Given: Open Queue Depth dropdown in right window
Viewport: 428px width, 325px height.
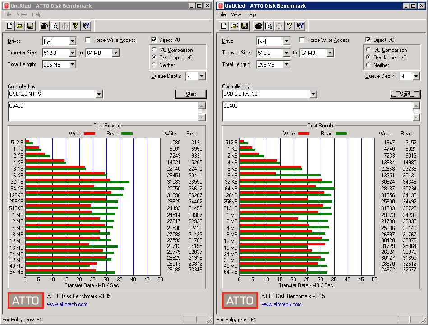Looking at the screenshot, I should [416, 76].
